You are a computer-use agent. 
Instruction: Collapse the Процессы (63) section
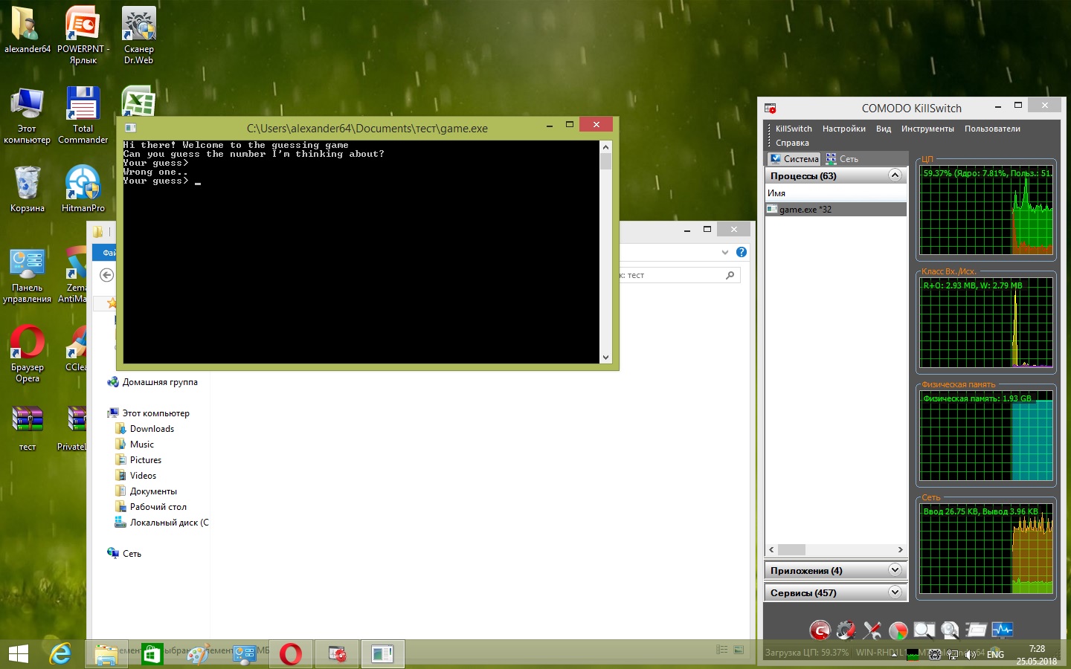895,175
